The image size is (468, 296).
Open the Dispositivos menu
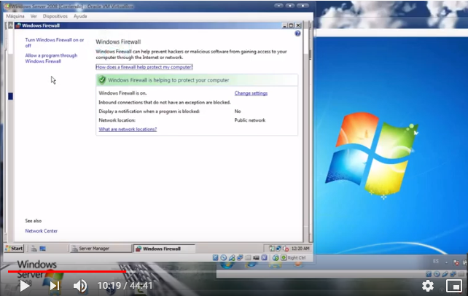coord(55,16)
